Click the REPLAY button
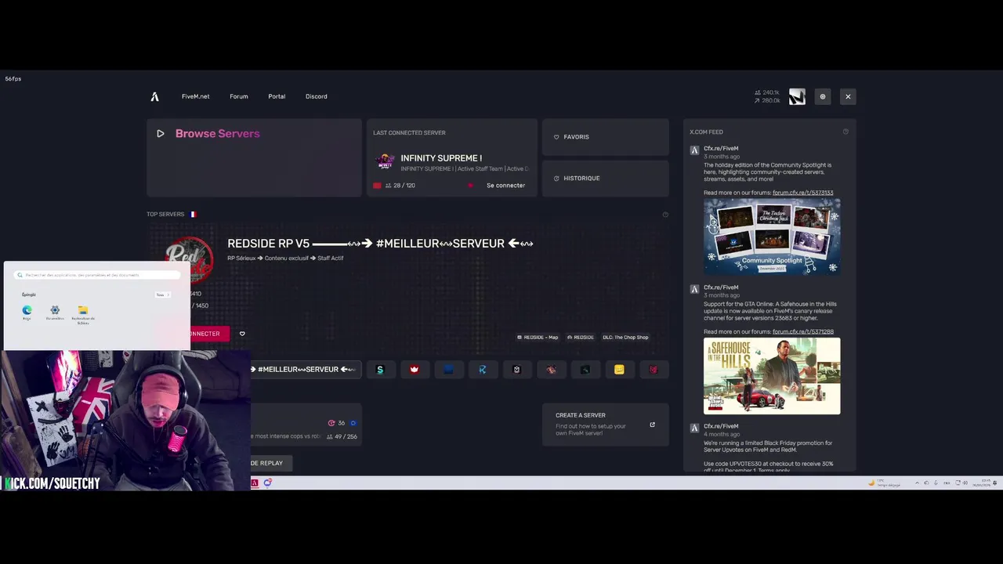 click(271, 463)
